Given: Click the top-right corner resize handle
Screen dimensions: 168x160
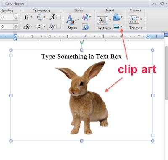Looking at the screenshot, I should click(153, 50).
